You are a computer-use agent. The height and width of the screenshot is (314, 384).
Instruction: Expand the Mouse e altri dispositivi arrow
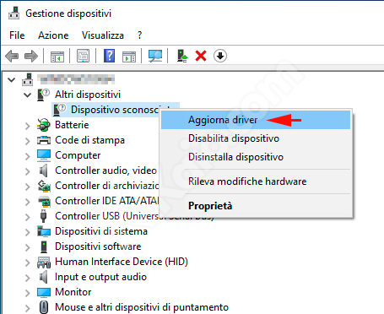27,308
